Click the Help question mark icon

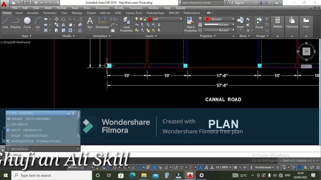click(276, 2)
